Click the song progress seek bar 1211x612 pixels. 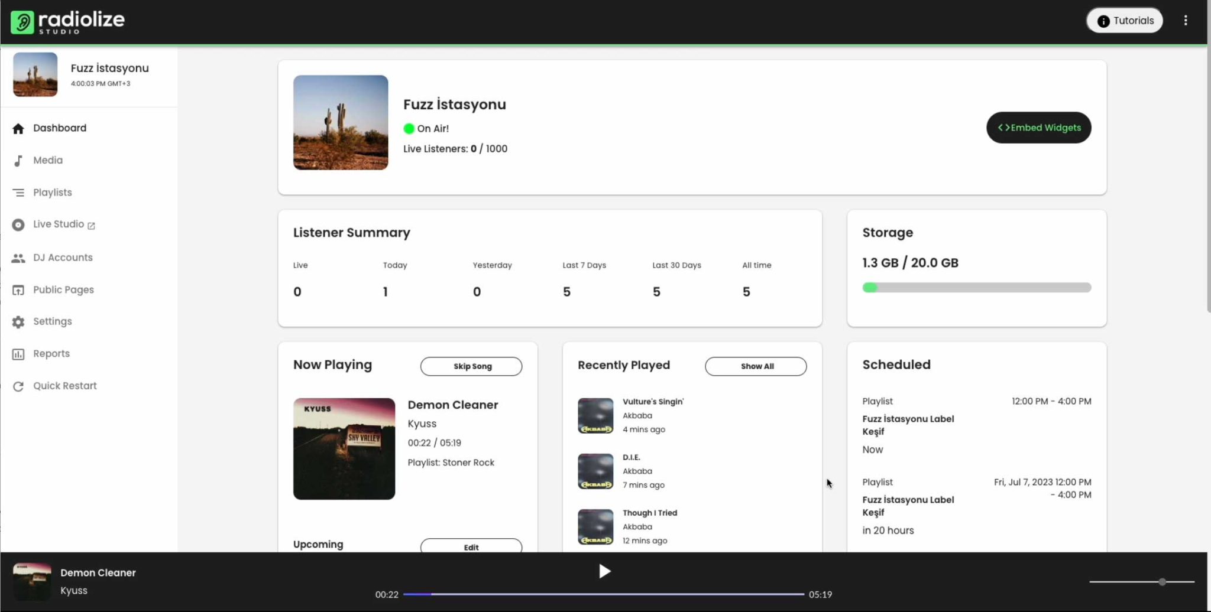pyautogui.click(x=603, y=594)
